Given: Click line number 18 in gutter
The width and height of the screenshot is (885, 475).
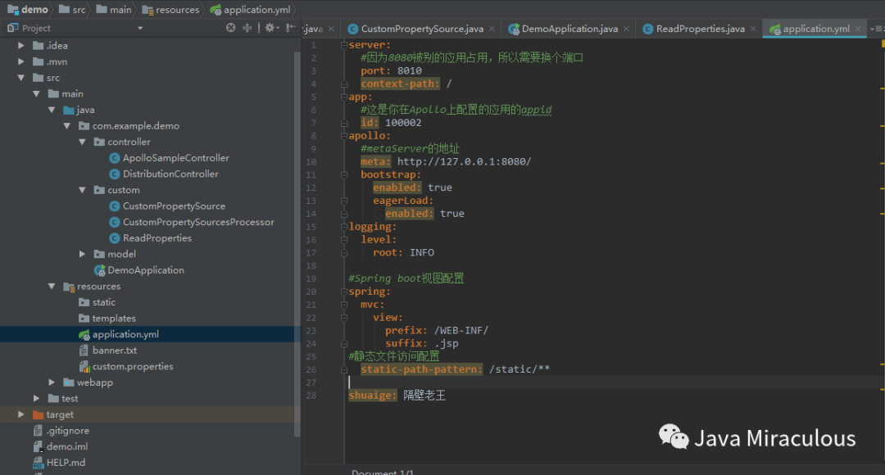Looking at the screenshot, I should point(311,265).
